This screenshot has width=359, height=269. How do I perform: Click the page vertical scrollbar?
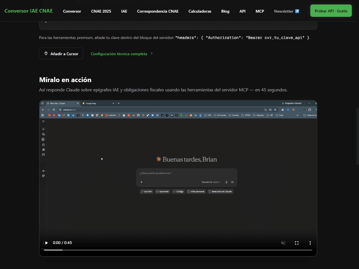coord(358,136)
